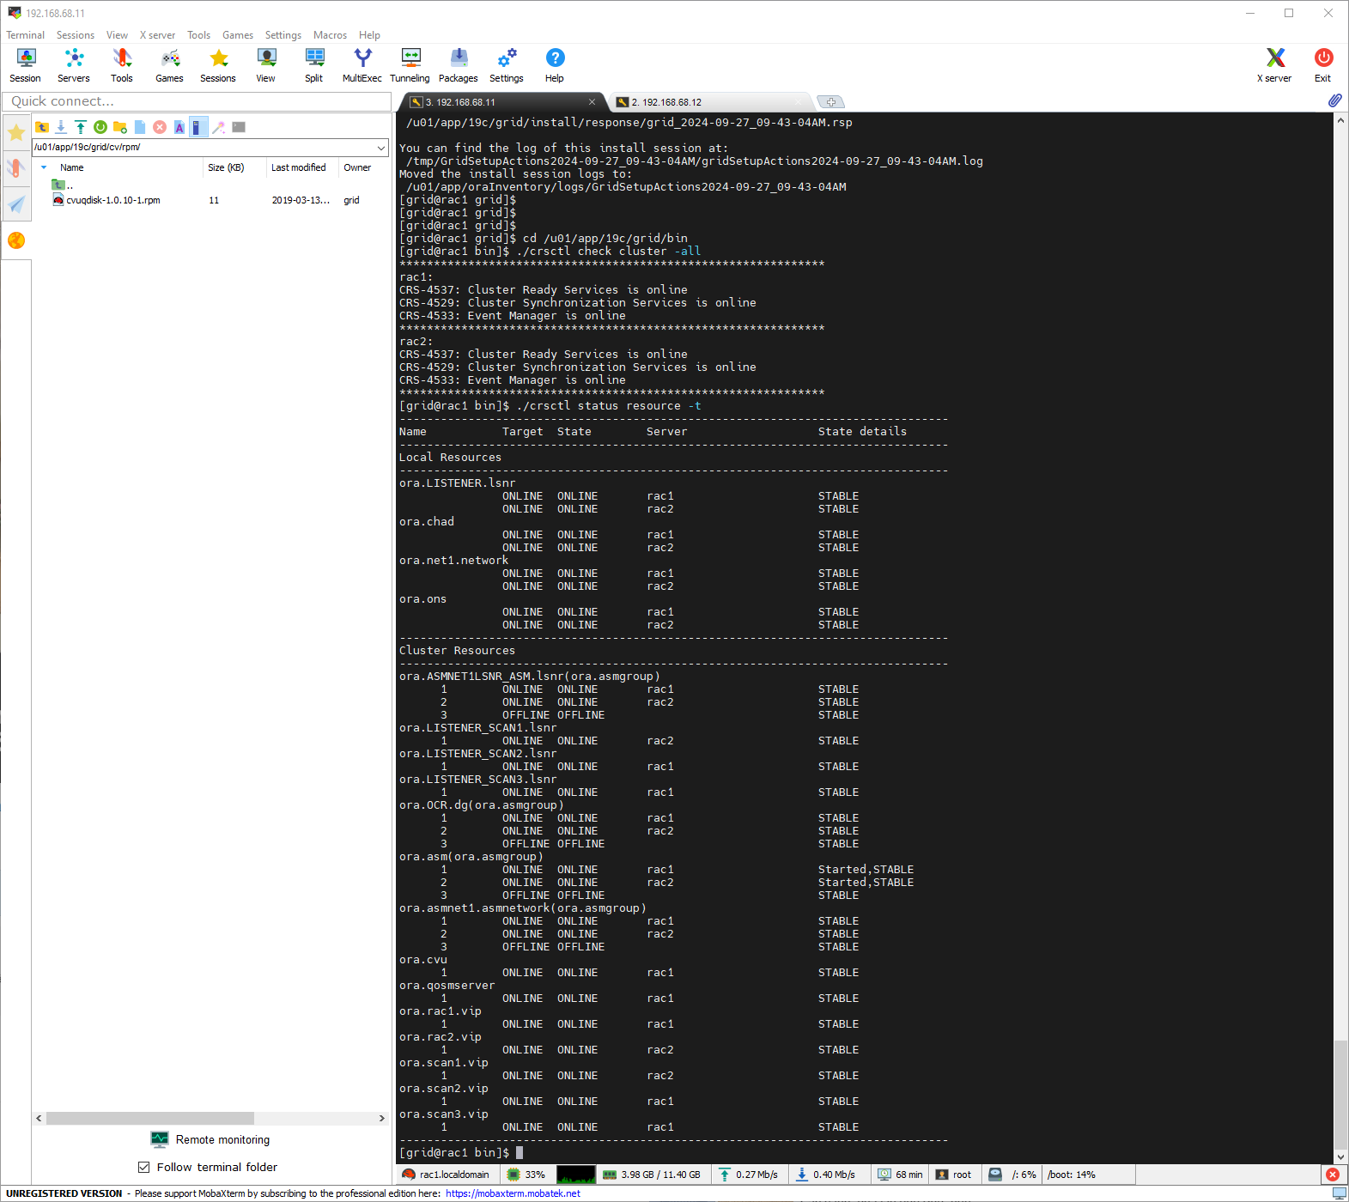Open a new terminal tab
The height and width of the screenshot is (1202, 1349).
click(x=830, y=102)
